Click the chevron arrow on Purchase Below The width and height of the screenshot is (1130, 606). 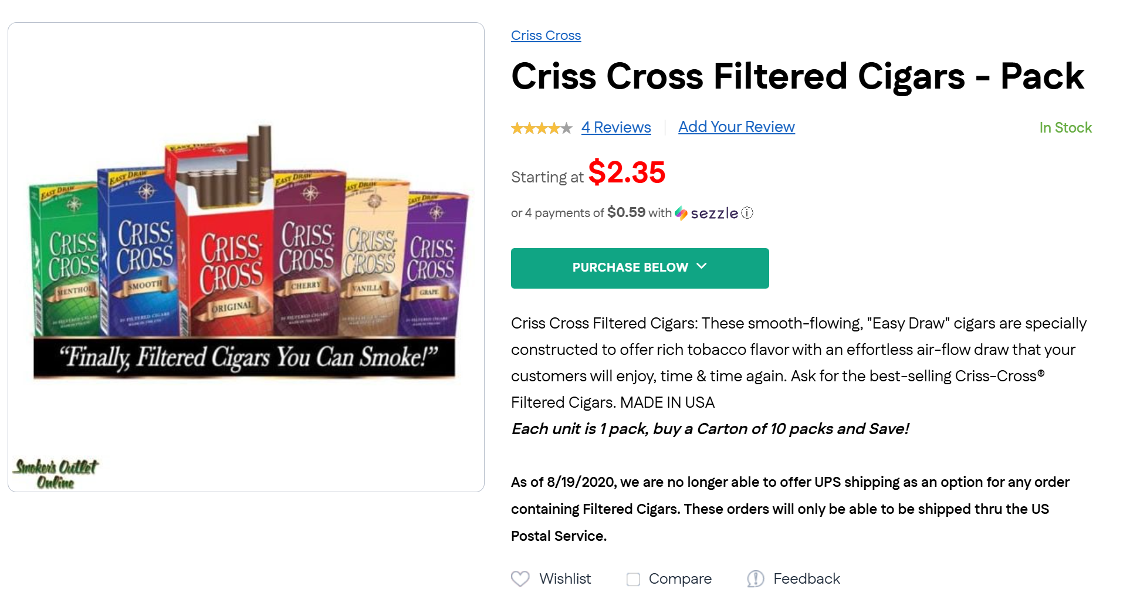[x=702, y=266]
